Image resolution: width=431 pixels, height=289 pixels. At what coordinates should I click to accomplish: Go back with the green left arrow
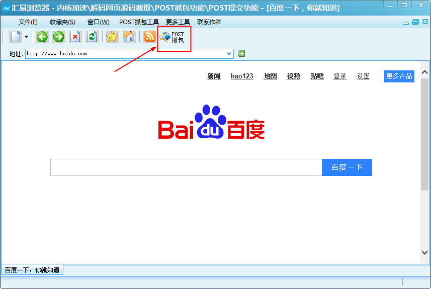coord(42,37)
